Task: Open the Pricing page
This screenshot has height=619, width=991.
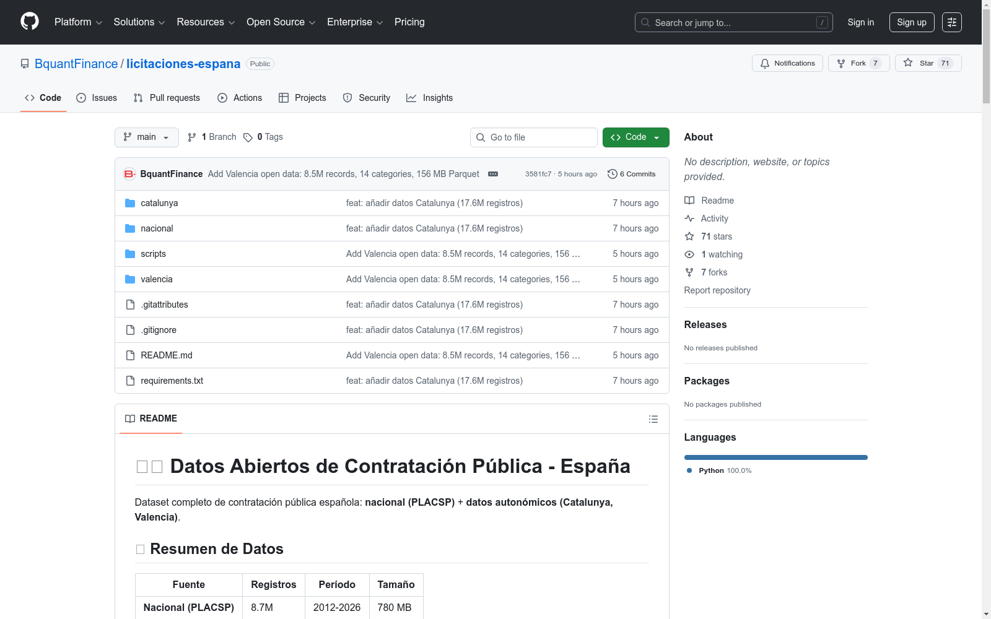Action: (409, 22)
